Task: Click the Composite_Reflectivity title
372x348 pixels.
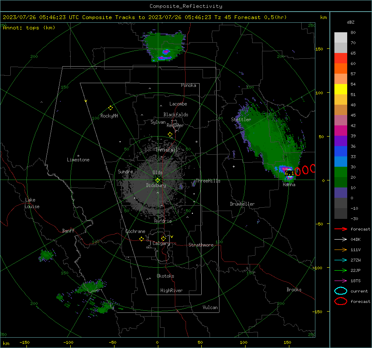Action: point(186,6)
